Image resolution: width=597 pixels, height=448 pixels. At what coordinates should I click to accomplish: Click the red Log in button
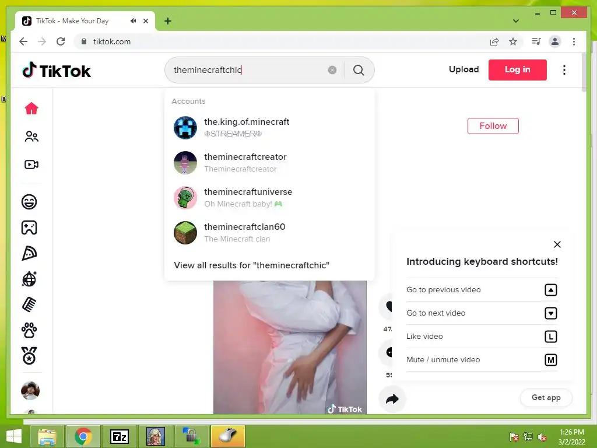point(518,70)
